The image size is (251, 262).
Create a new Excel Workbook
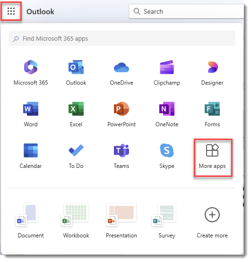point(76,220)
